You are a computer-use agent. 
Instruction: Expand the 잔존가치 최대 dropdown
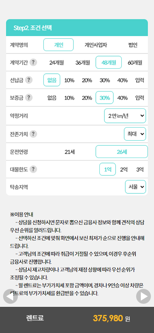coord(135,134)
